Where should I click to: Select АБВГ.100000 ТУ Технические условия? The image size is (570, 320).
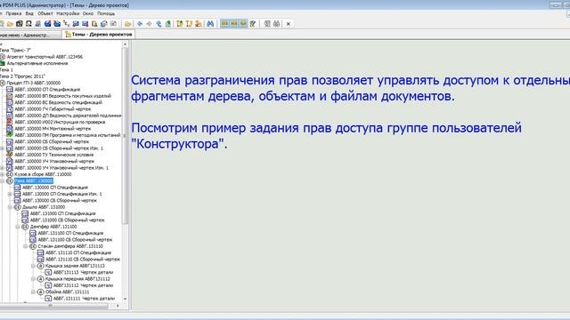(x=54, y=155)
